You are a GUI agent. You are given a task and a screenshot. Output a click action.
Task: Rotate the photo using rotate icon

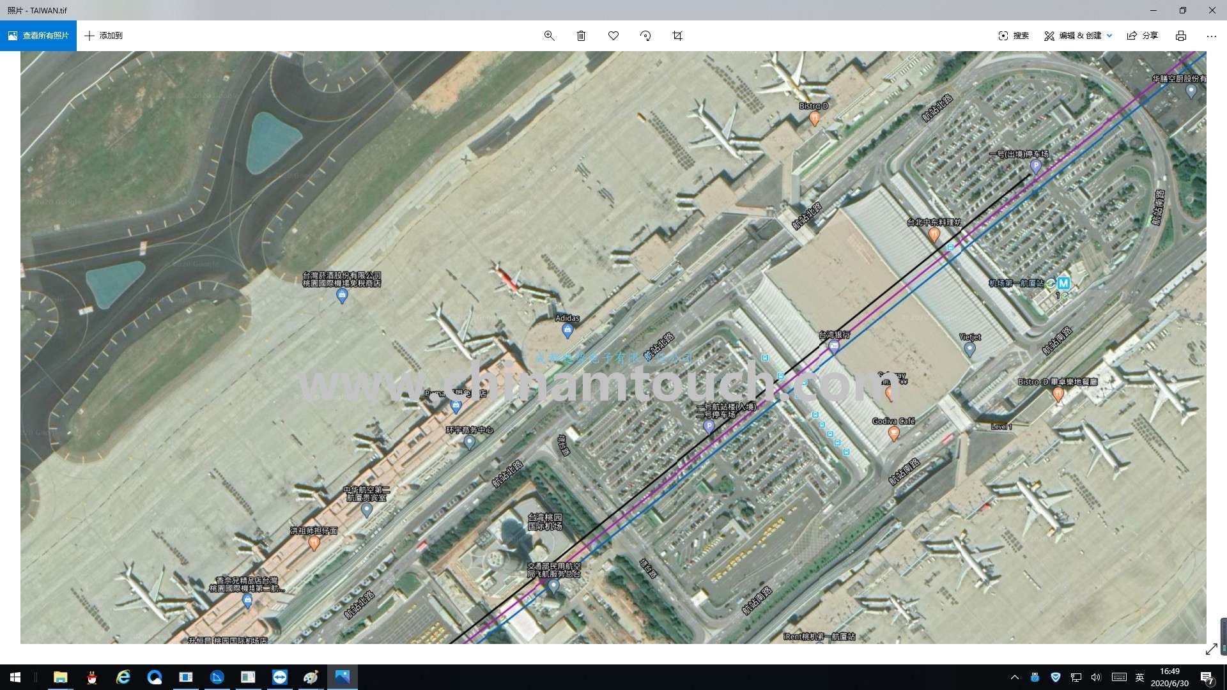click(x=645, y=36)
